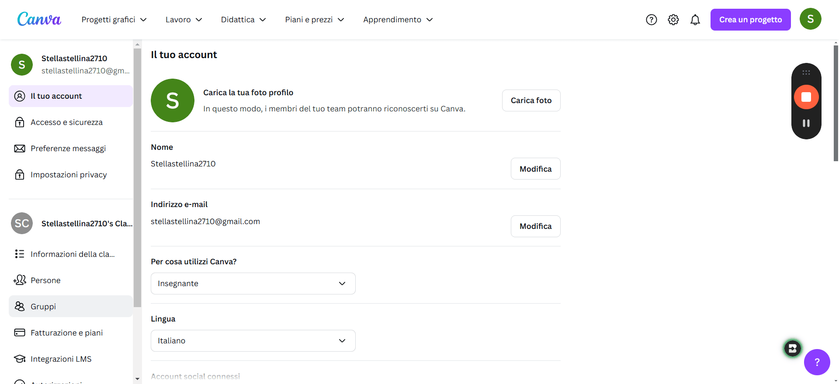Screen dimensions: 839x384
Task: Go to Accesso e sicurezza
Action: pyautogui.click(x=71, y=122)
